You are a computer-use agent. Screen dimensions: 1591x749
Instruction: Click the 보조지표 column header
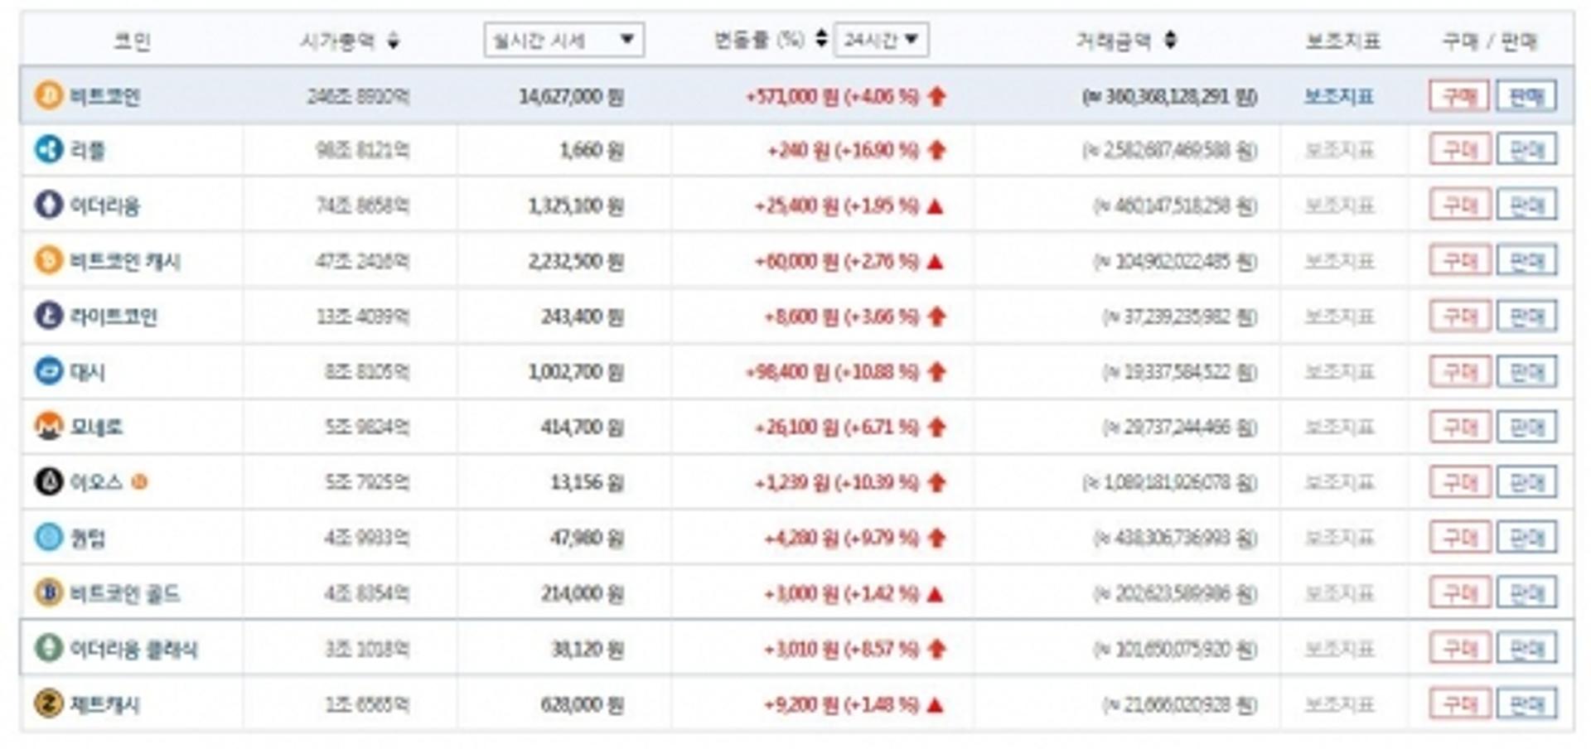tap(1343, 40)
